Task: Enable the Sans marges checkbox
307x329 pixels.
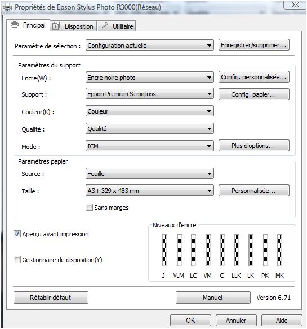Action: tap(89, 208)
